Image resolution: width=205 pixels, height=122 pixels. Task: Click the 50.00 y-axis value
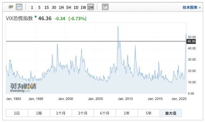coord(192,37)
